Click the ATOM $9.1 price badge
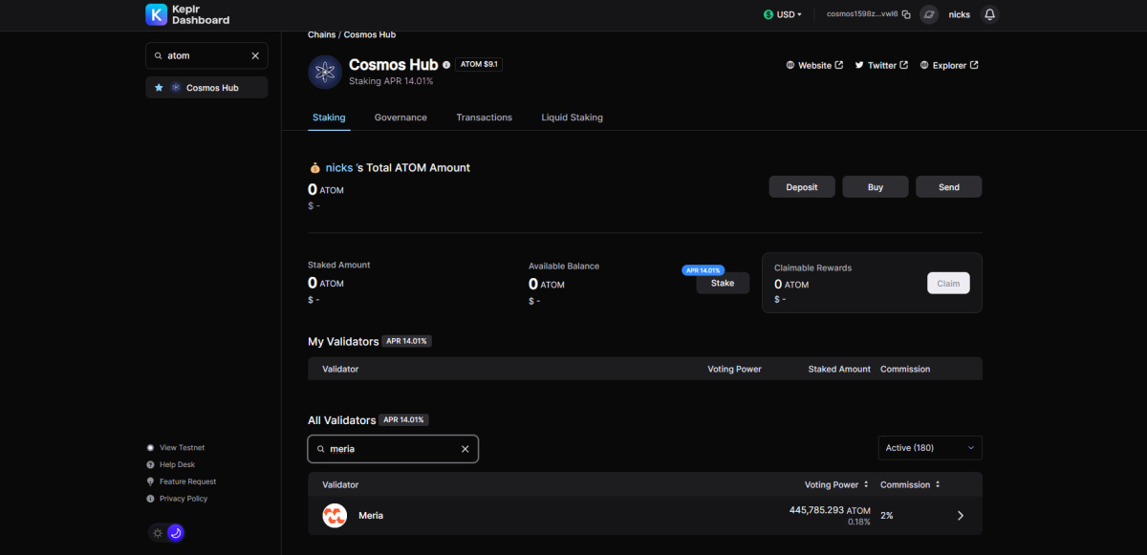Screen dimensions: 1147x555 point(479,65)
